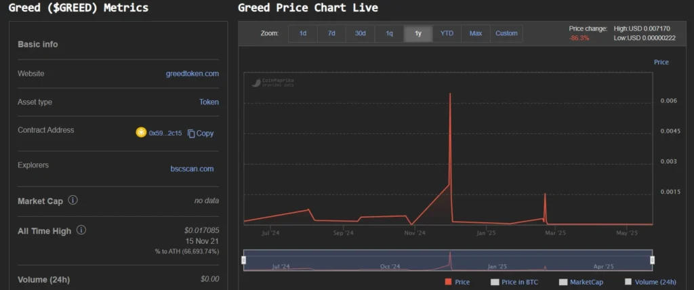This screenshot has width=694, height=290.
Task: Select the 1y zoom range
Action: coord(417,33)
